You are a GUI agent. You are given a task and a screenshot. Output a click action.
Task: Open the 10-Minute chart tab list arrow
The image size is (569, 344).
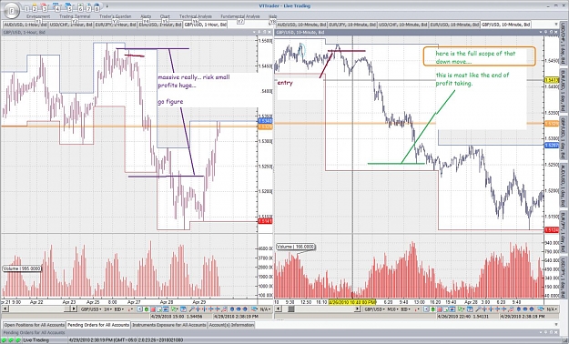[x=556, y=25]
